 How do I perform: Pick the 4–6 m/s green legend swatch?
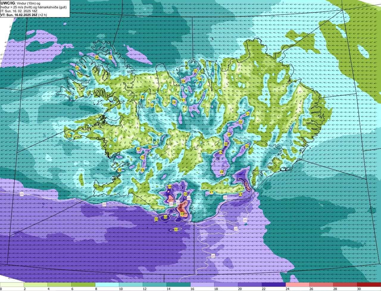(x=60, y=285)
